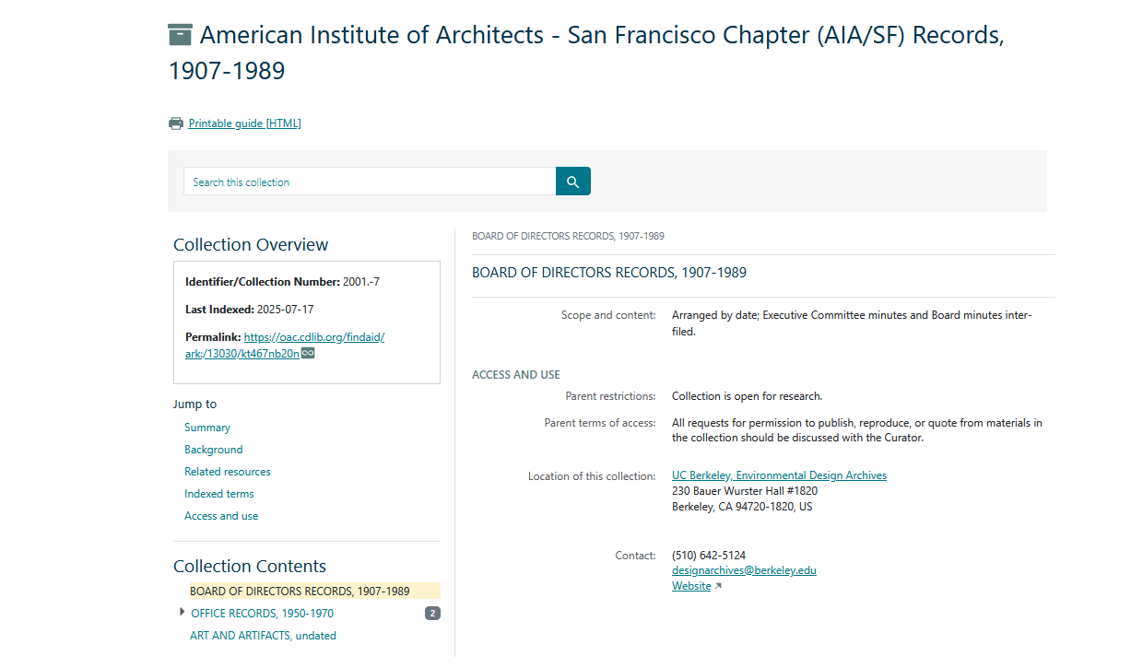
Task: Click the address line 230 Bauer Wurster Hall #1820
Action: (745, 491)
